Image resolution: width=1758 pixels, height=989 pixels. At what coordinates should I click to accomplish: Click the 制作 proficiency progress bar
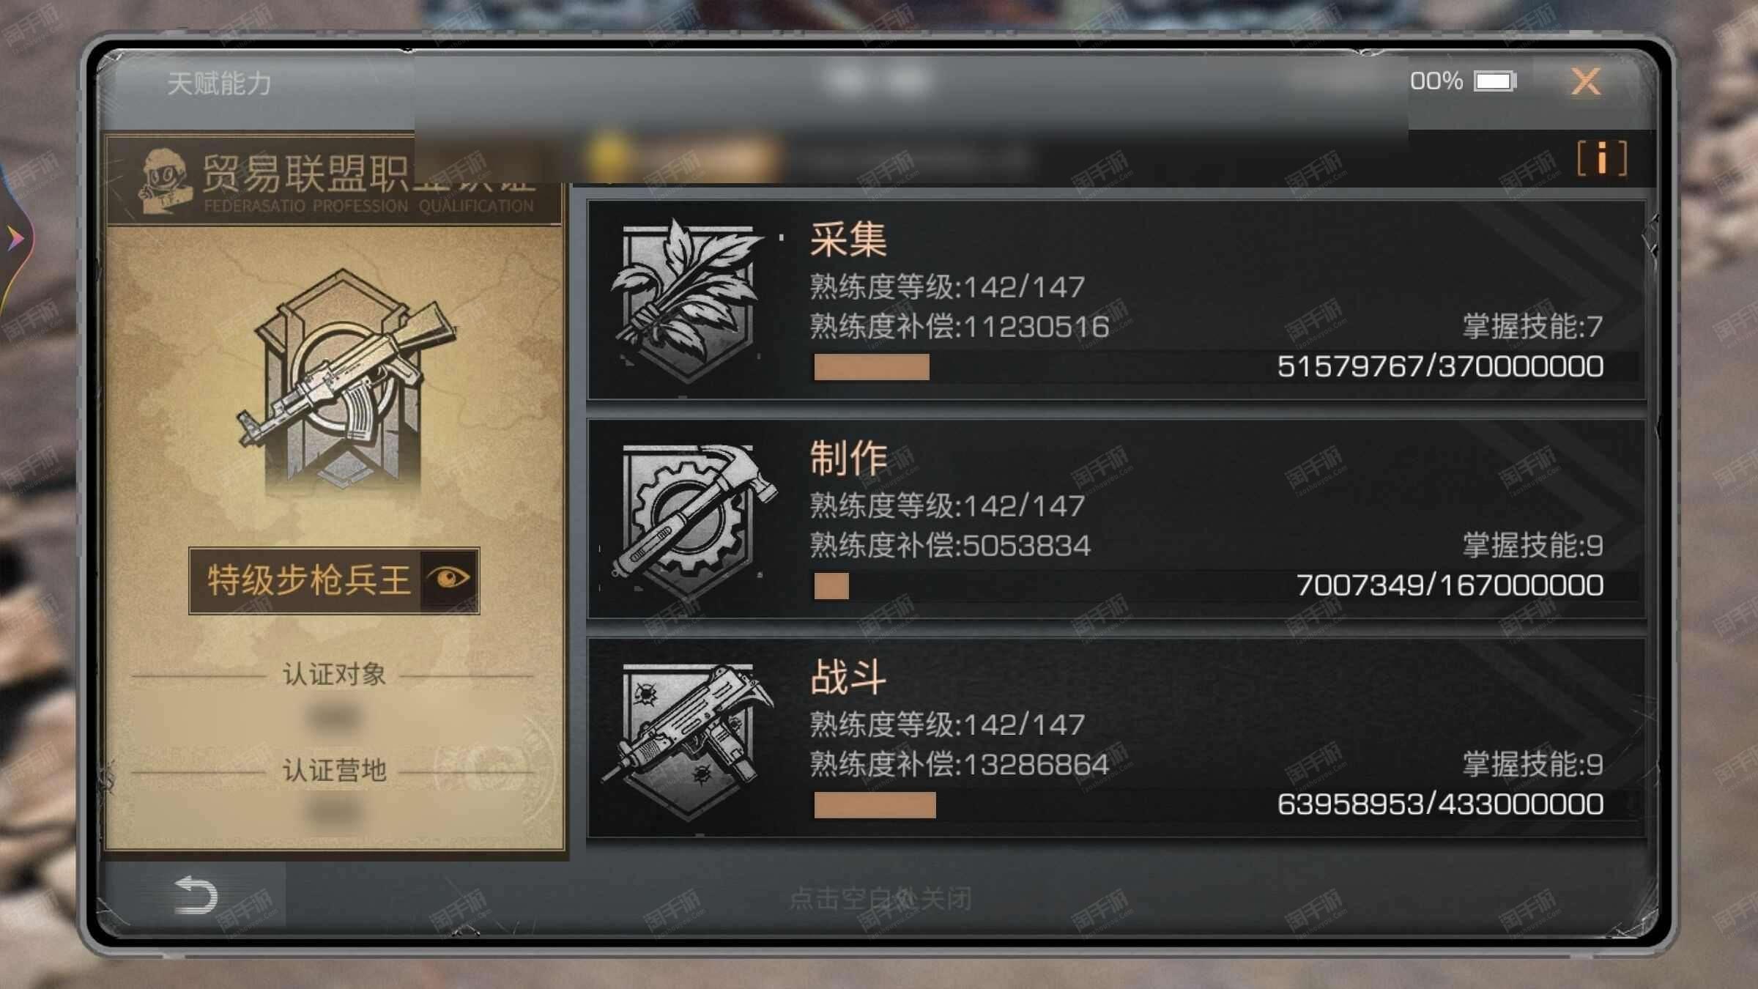tap(1225, 585)
